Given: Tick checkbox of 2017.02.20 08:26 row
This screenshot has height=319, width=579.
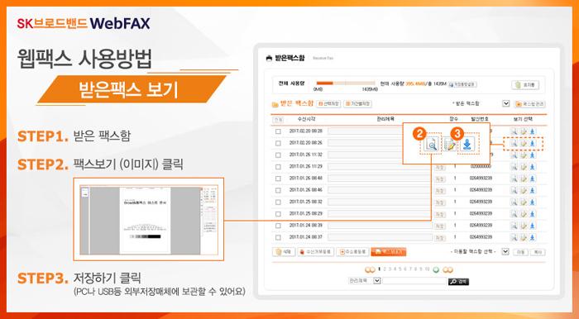Looking at the screenshot, I should [x=278, y=143].
